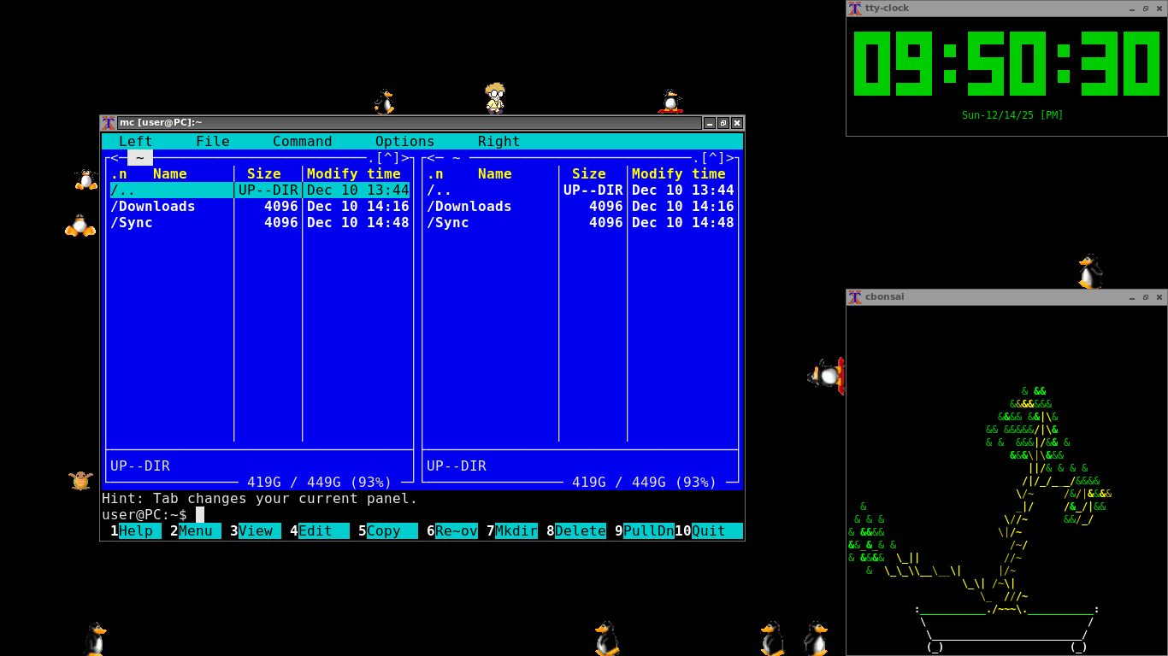
Task: Click right panel's Dec 10 14:16 modify time
Action: (x=683, y=207)
